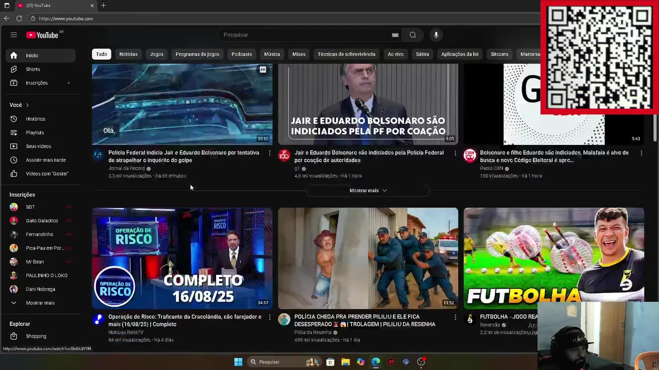Expand Mostrar mais under news shelf

368,191
